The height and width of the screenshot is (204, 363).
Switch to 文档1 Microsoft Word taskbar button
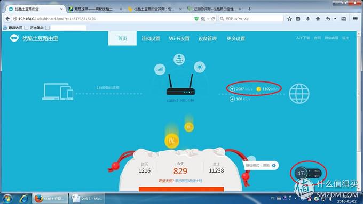click(x=87, y=199)
